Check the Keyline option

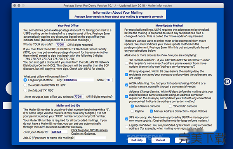click(x=132, y=111)
